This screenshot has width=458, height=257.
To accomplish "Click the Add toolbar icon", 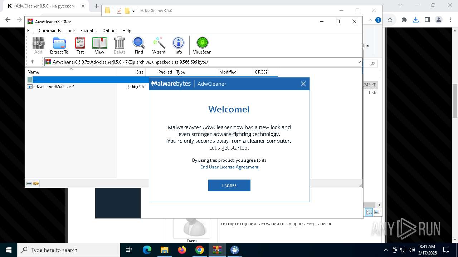I will [38, 45].
